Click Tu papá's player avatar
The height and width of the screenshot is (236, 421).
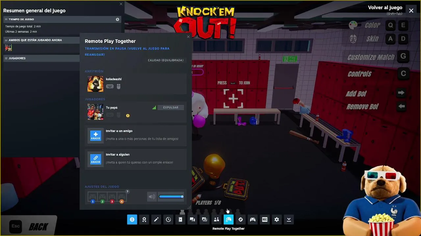(x=95, y=112)
